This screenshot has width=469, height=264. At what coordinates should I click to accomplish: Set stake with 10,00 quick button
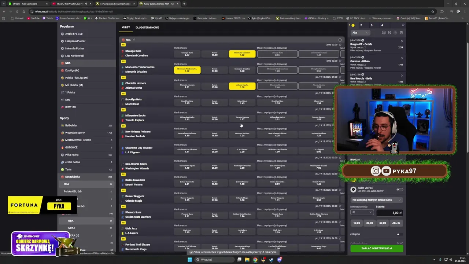[x=357, y=223]
